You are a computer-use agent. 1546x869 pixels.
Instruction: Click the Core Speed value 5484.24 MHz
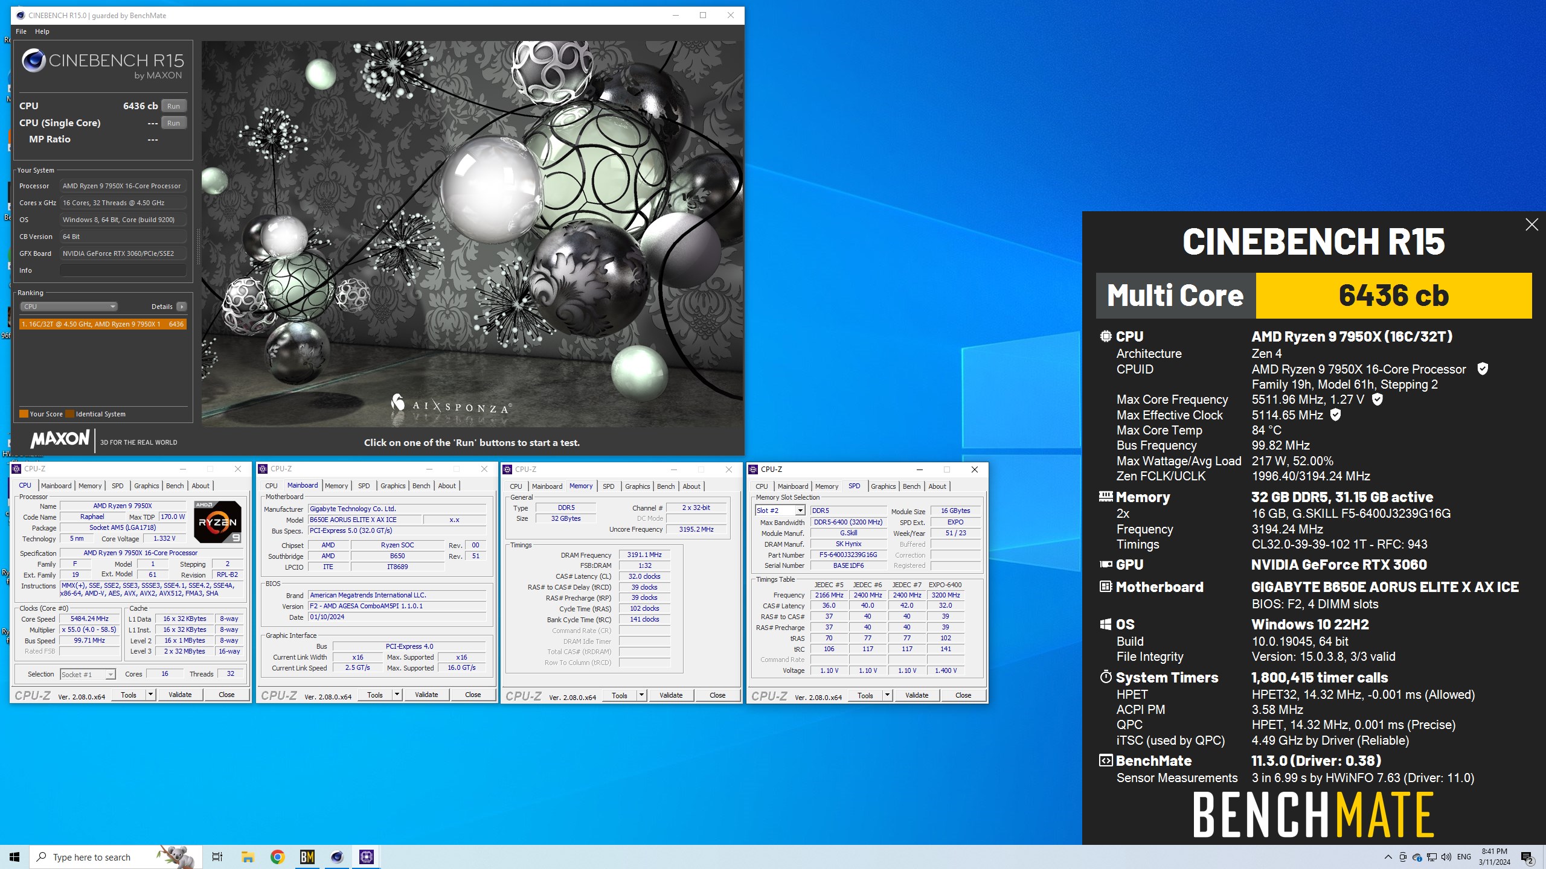89,619
